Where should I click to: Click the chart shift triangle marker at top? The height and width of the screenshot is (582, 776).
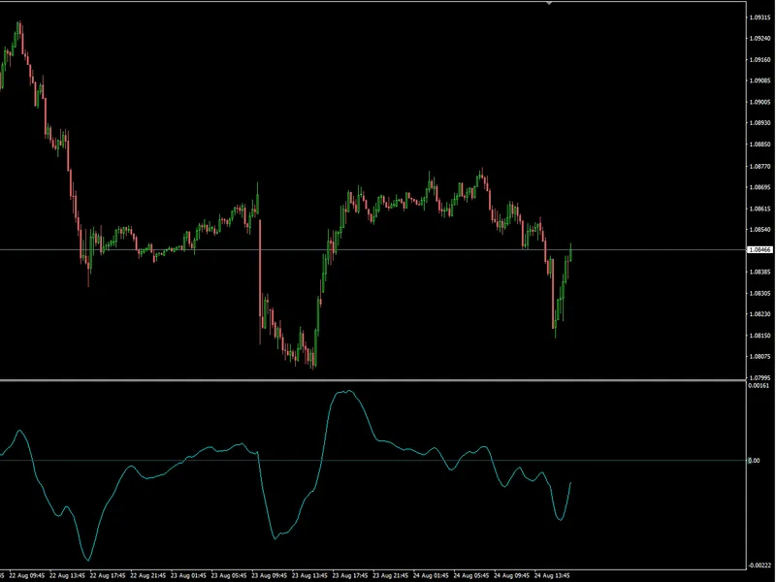coord(548,3)
